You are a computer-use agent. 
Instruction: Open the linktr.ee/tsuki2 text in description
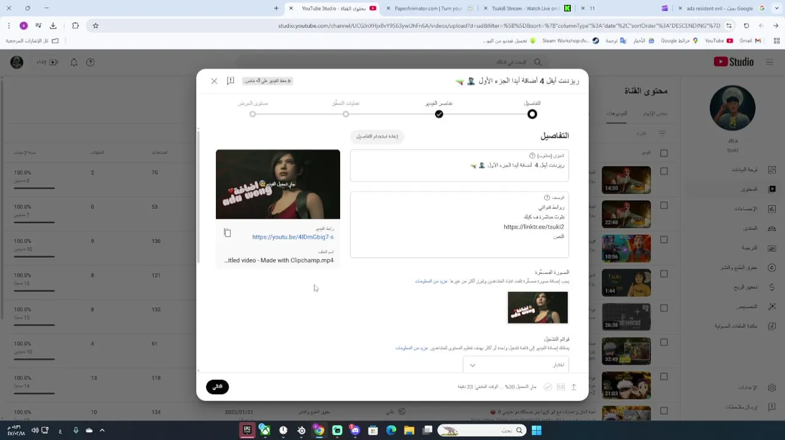[x=534, y=227]
